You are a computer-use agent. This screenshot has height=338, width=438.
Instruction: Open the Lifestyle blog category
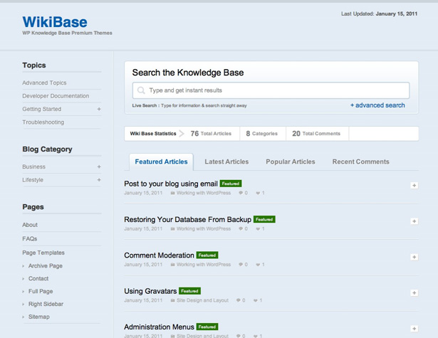click(33, 180)
